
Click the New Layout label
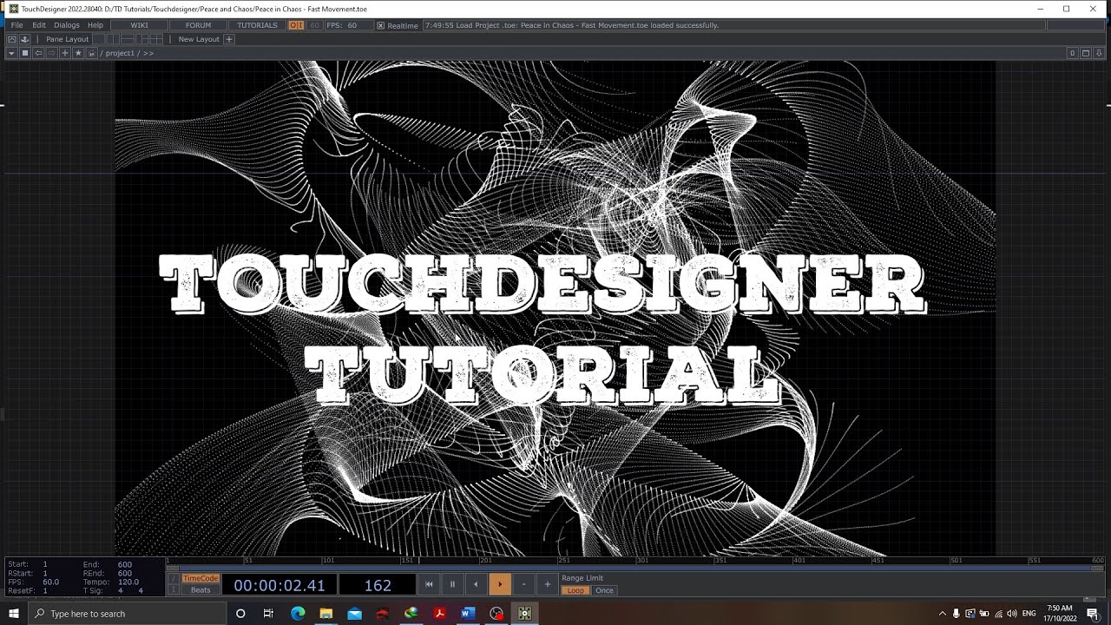click(x=199, y=39)
